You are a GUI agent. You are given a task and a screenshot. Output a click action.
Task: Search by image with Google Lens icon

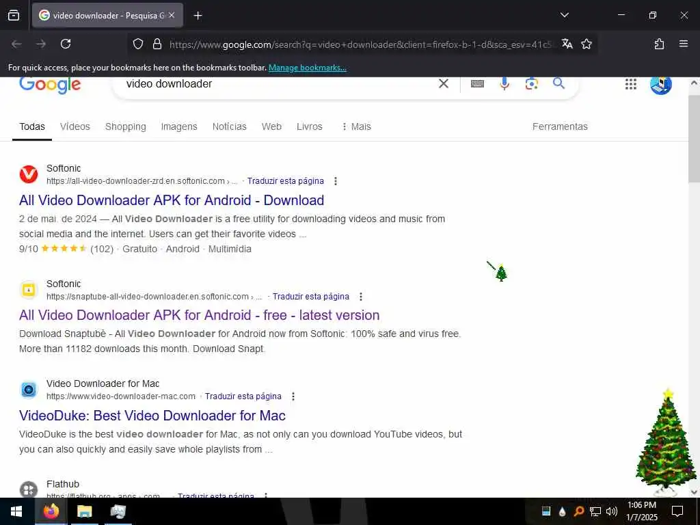click(x=531, y=83)
